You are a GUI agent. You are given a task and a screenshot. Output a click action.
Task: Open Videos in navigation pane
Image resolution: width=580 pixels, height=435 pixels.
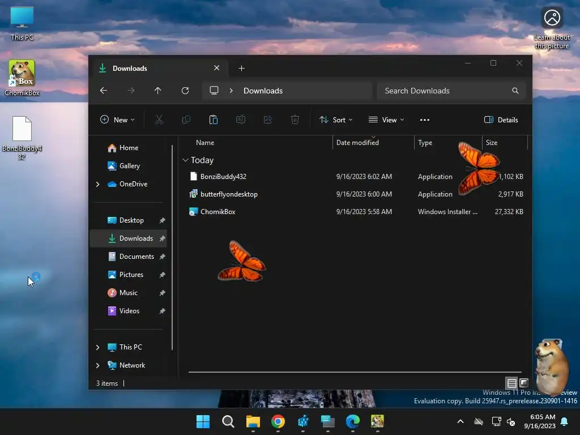(x=129, y=311)
